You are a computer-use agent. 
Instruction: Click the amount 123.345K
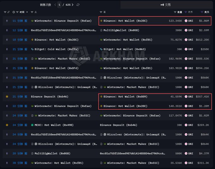click(175, 21)
